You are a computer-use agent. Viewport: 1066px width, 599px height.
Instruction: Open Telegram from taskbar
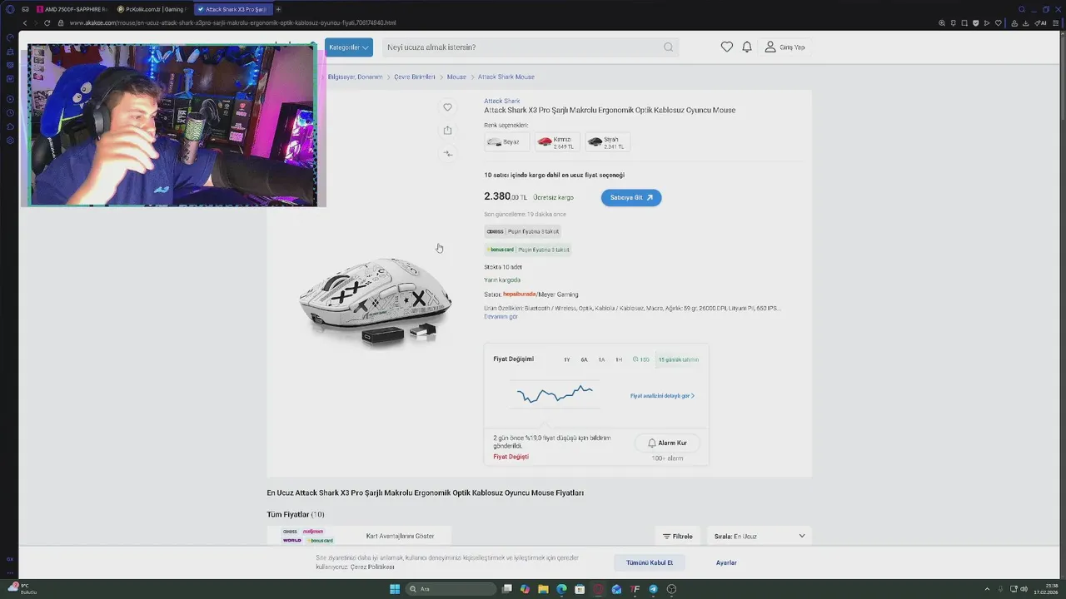tap(653, 589)
